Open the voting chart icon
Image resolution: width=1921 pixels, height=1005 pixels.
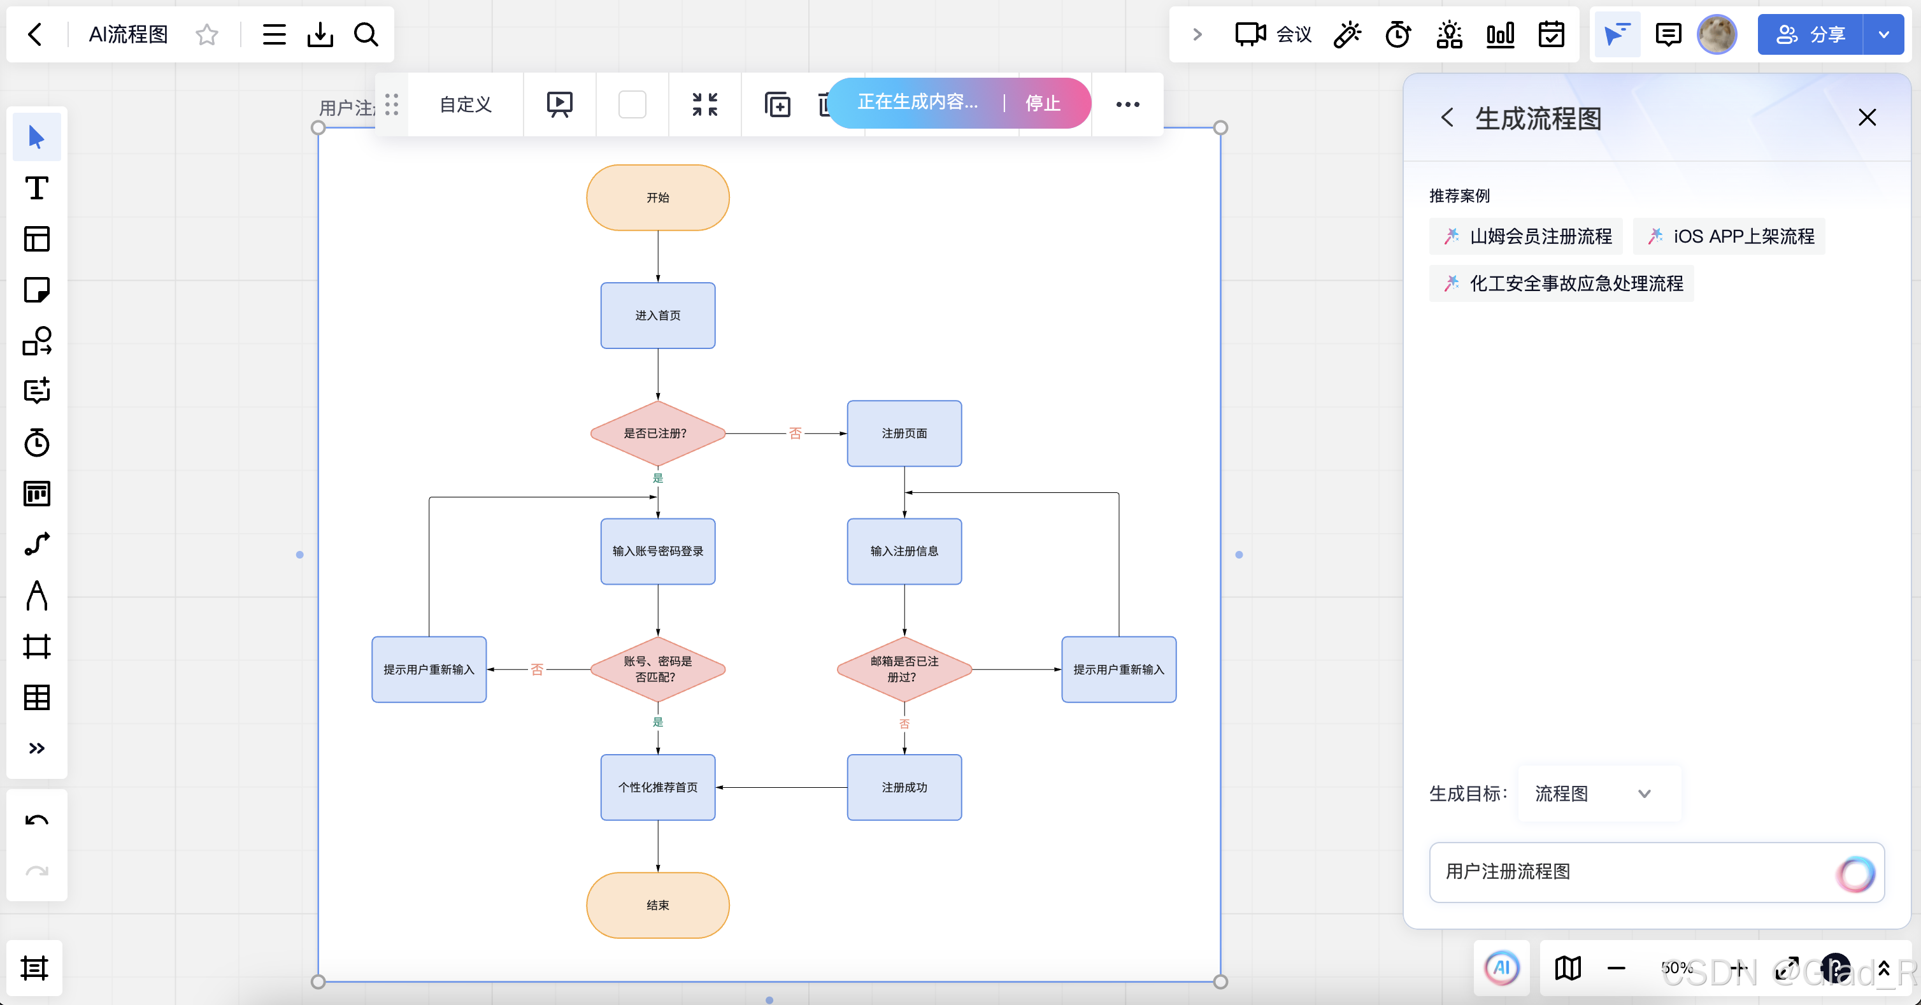[1499, 34]
